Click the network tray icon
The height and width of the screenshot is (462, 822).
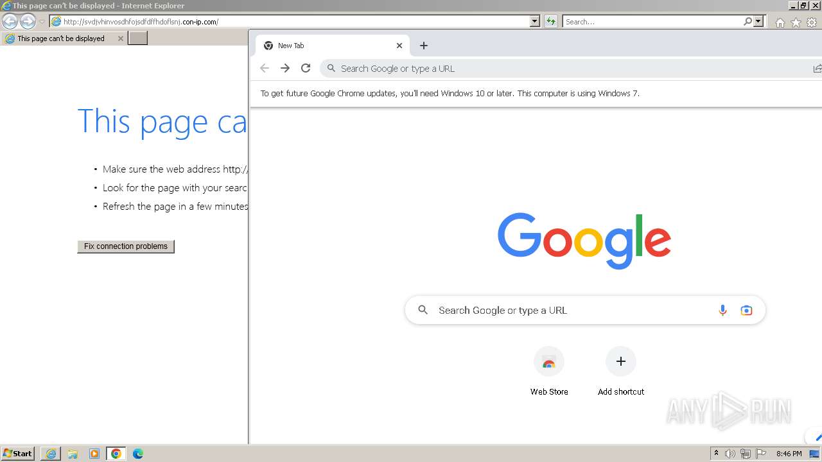(746, 454)
